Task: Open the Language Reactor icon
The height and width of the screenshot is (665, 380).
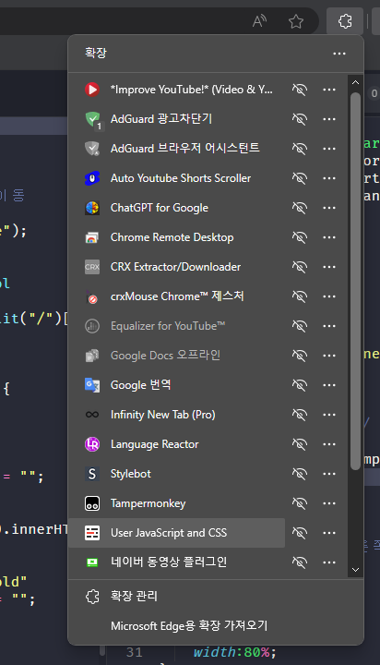Action: pos(92,444)
